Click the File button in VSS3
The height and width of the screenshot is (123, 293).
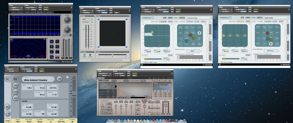tap(59, 79)
